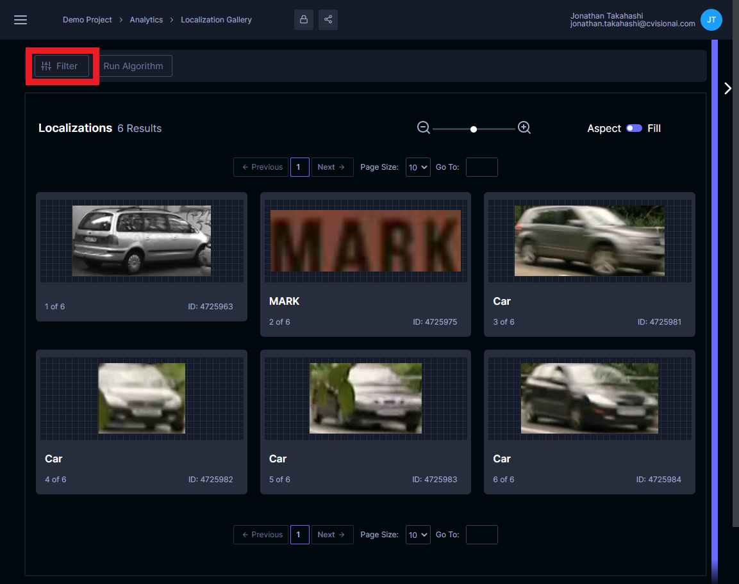Screen dimensions: 739x584
Task: Open the hamburger navigation menu
Action: [21, 20]
